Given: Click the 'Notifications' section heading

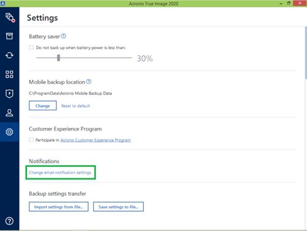Looking at the screenshot, I should 44,161.
